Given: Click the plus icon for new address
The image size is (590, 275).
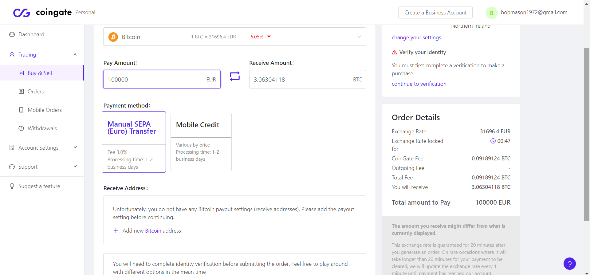Looking at the screenshot, I should pos(116,230).
